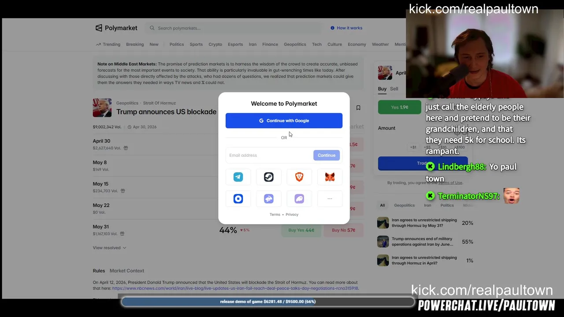Filter related markets by Politics
Image resolution: width=564 pixels, height=317 pixels.
tap(447, 205)
